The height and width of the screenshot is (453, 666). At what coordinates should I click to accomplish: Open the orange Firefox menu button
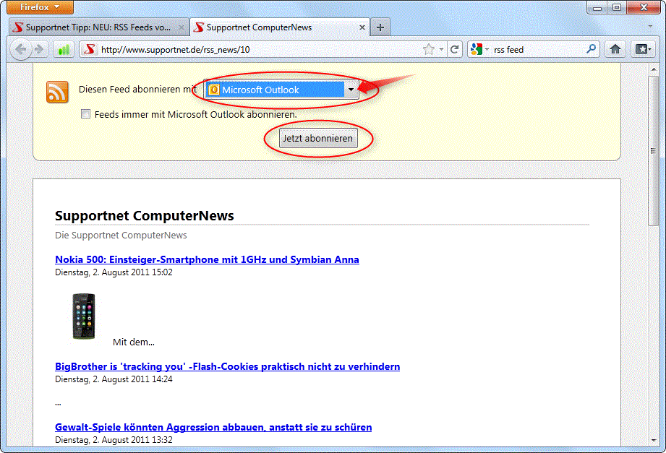click(x=40, y=7)
